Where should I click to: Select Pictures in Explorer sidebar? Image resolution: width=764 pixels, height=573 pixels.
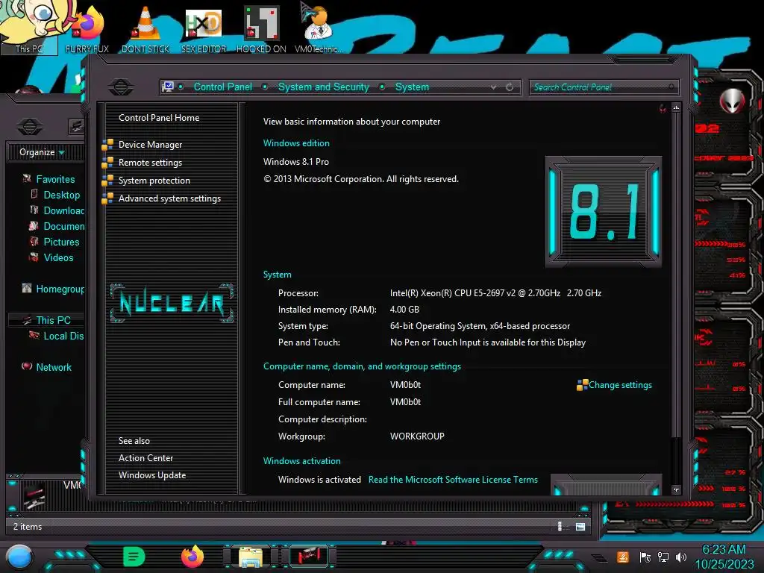click(61, 242)
